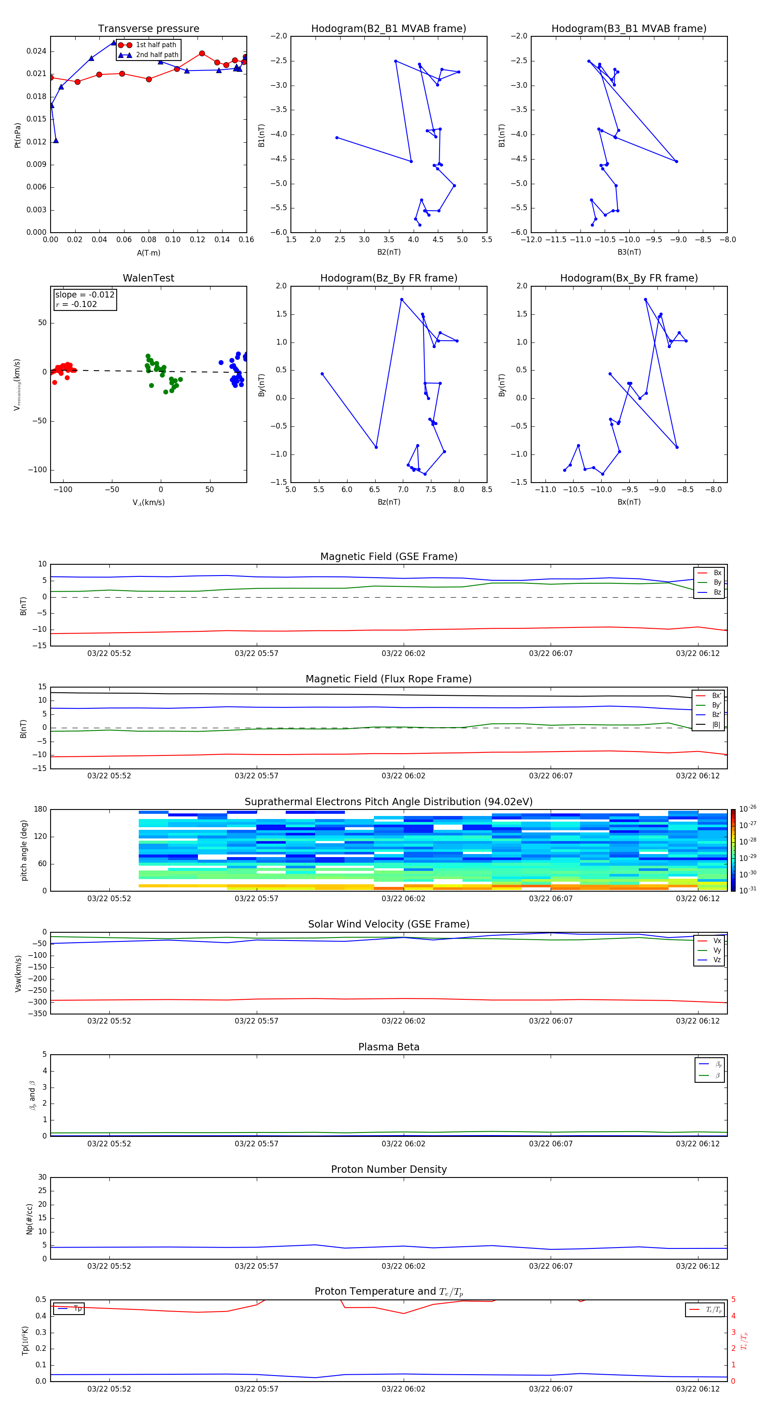This screenshot has height=1427, width=778.
Task: Select the green β entry in Plasma Beta legend
Action: coord(710,1075)
